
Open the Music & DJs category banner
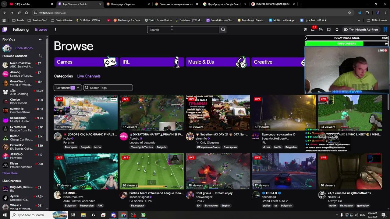(x=218, y=62)
